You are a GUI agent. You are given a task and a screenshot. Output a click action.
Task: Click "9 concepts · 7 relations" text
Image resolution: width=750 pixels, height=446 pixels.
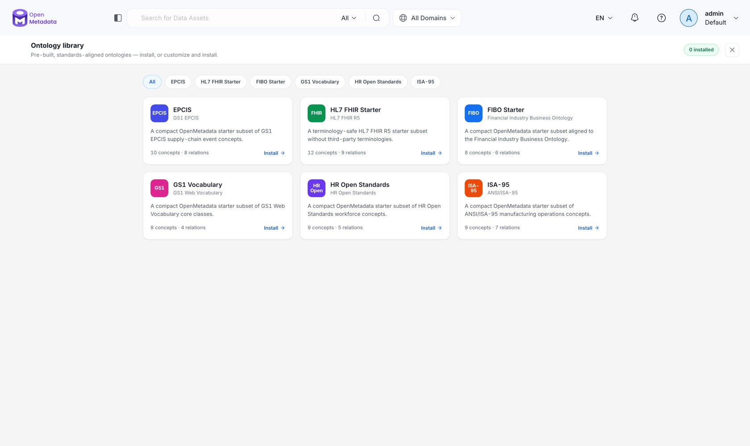click(492, 227)
